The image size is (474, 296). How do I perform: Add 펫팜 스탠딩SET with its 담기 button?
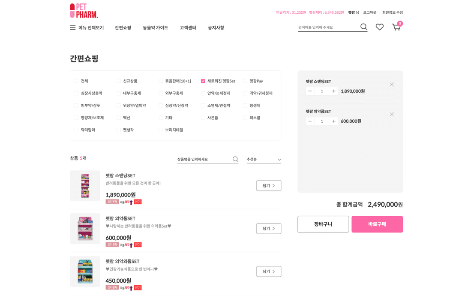pos(269,185)
